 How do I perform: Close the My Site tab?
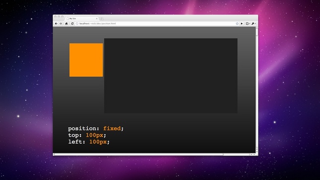coord(97,18)
